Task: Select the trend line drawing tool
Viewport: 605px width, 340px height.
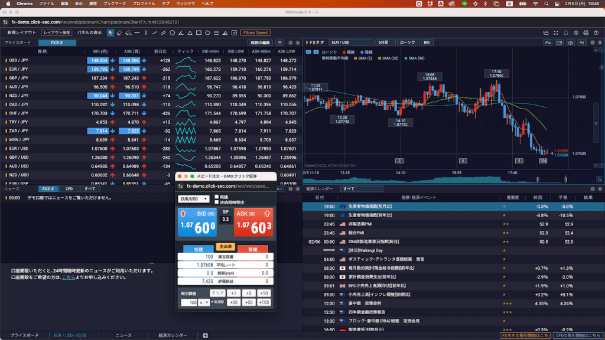Action: pos(155,33)
